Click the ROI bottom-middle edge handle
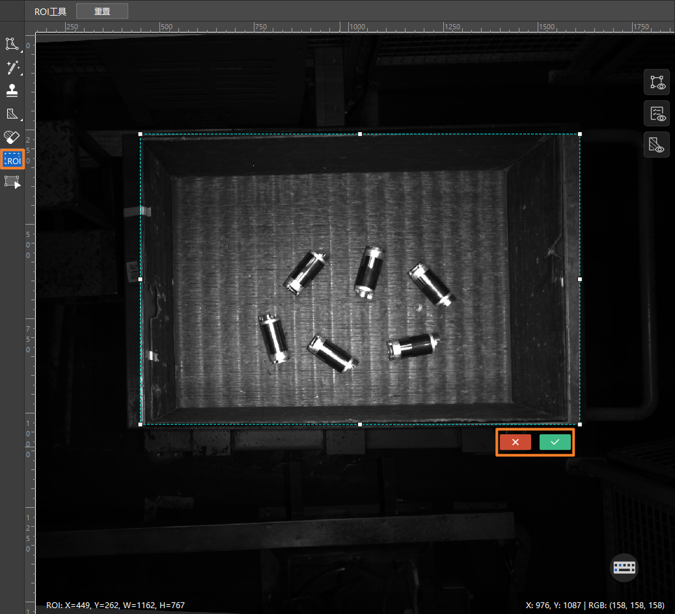 coord(360,425)
